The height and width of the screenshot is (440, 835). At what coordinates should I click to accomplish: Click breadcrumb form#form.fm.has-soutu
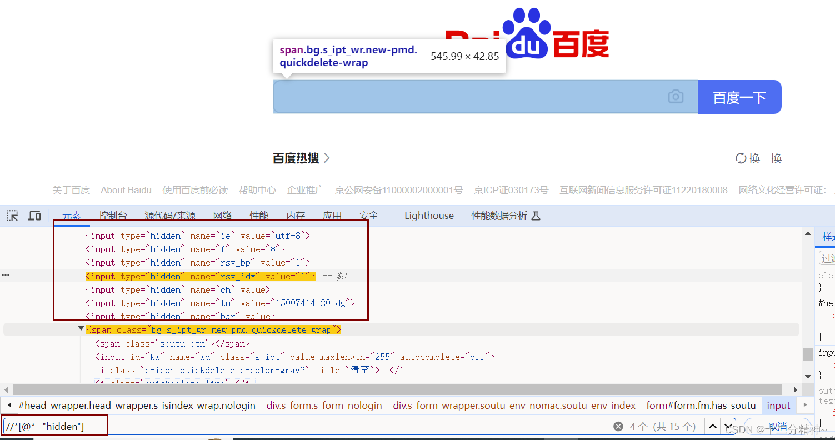pos(701,406)
